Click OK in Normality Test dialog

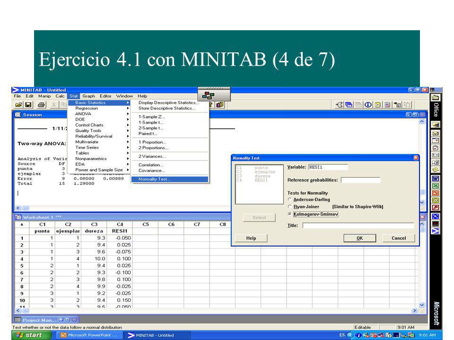point(359,238)
